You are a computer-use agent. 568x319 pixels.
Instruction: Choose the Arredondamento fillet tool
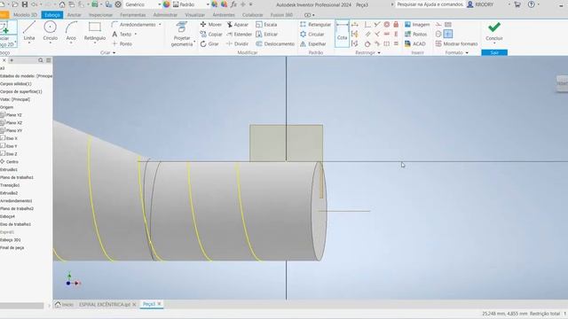pyautogui.click(x=134, y=25)
